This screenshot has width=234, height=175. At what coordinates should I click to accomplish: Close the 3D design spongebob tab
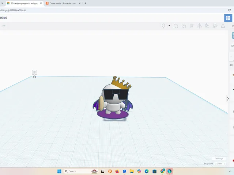[41, 3]
